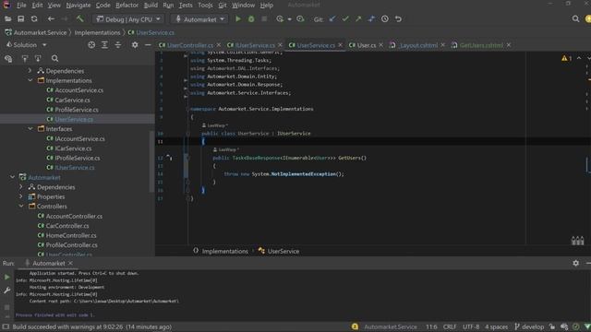Rollback changes with the undo icon
Image resolution: width=591 pixels, height=332 pixels.
pyautogui.click(x=398, y=18)
